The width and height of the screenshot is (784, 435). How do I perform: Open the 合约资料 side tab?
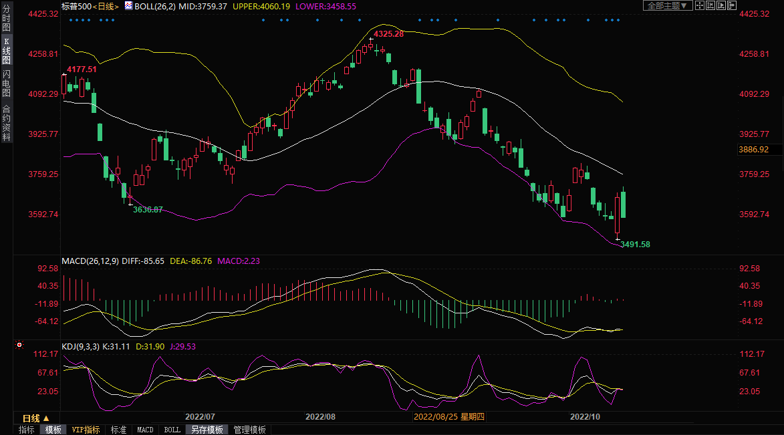click(x=6, y=122)
